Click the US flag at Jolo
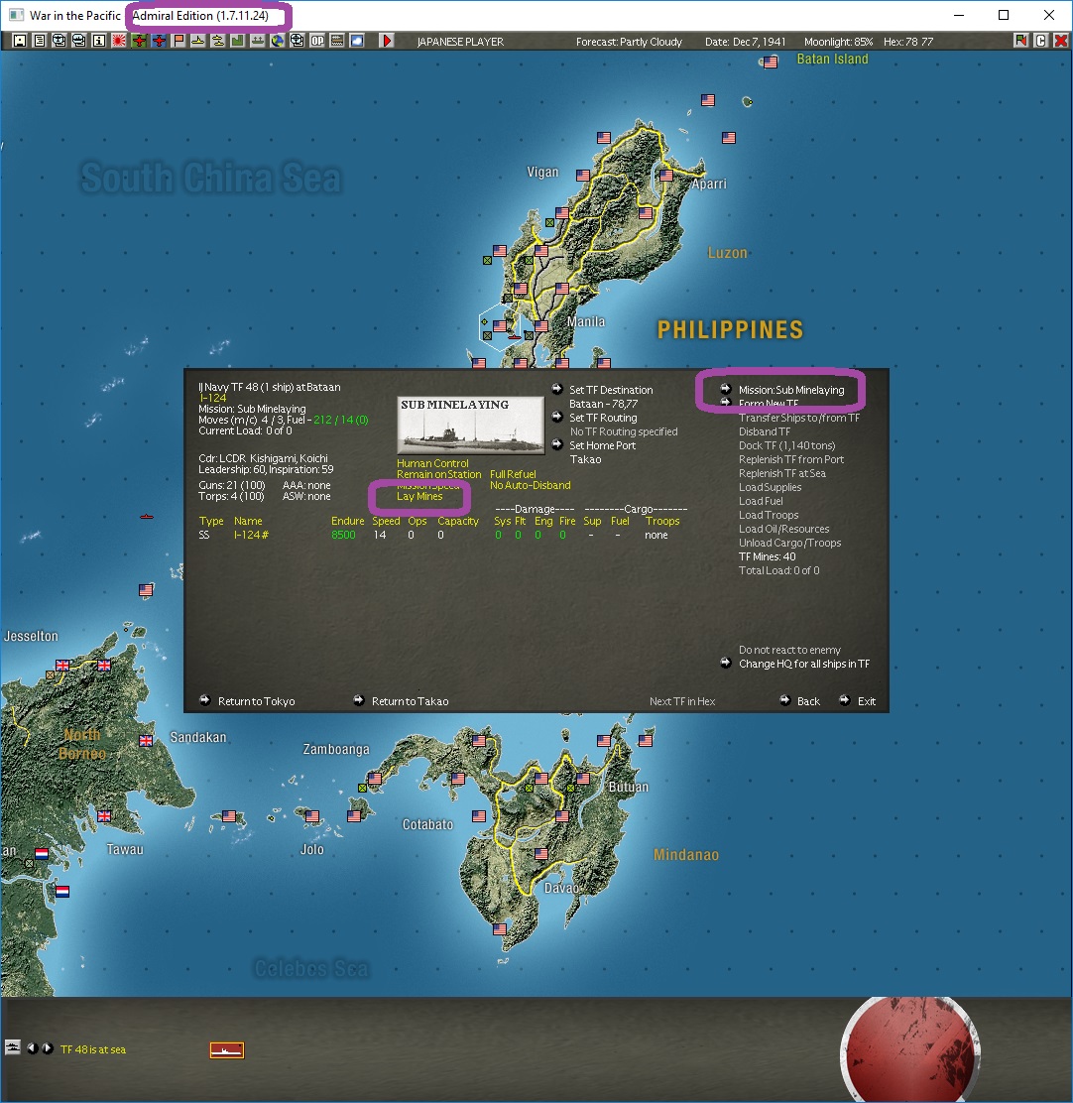This screenshot has height=1103, width=1073. tap(312, 816)
